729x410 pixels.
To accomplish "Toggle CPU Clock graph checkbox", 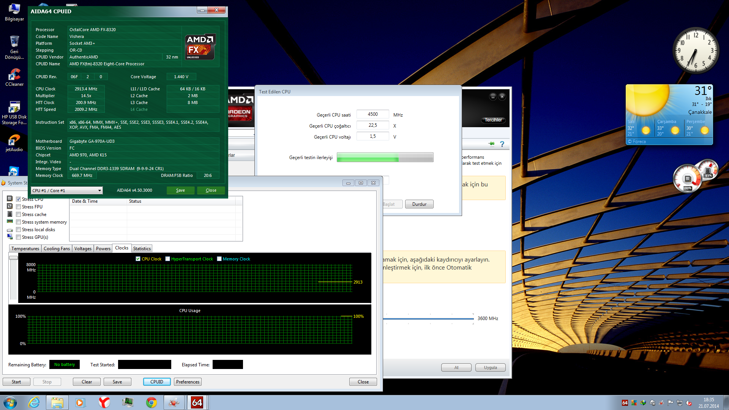I will 138,259.
